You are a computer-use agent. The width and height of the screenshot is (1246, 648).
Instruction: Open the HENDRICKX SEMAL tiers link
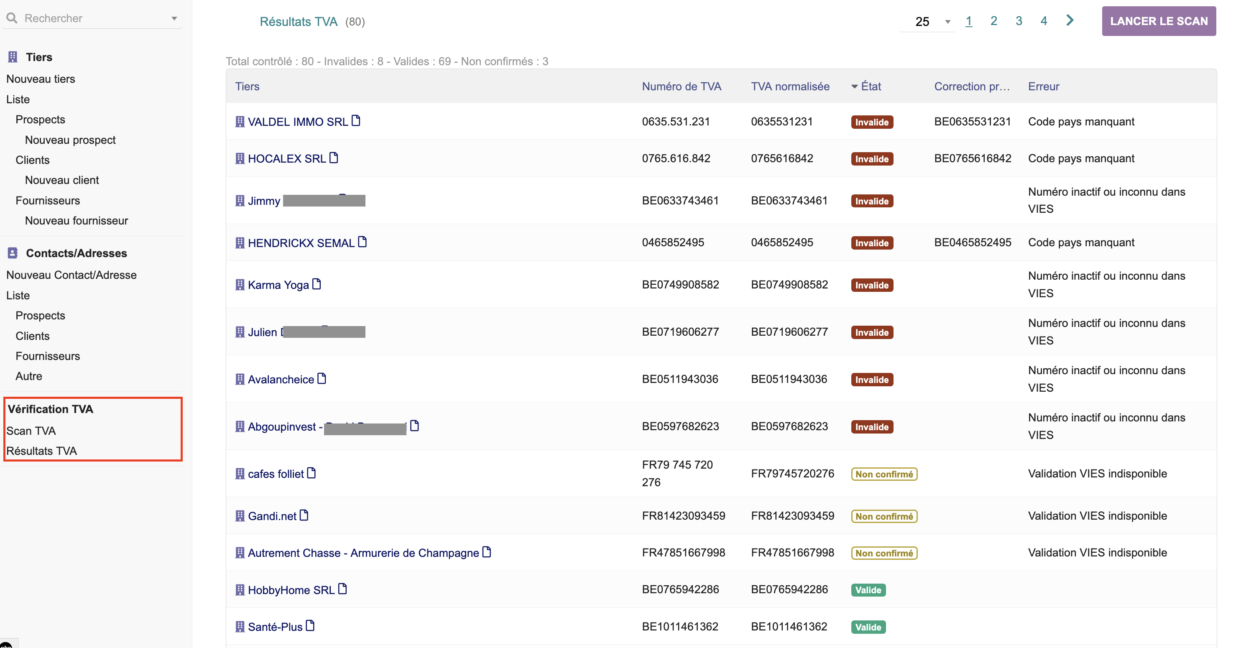pos(301,243)
